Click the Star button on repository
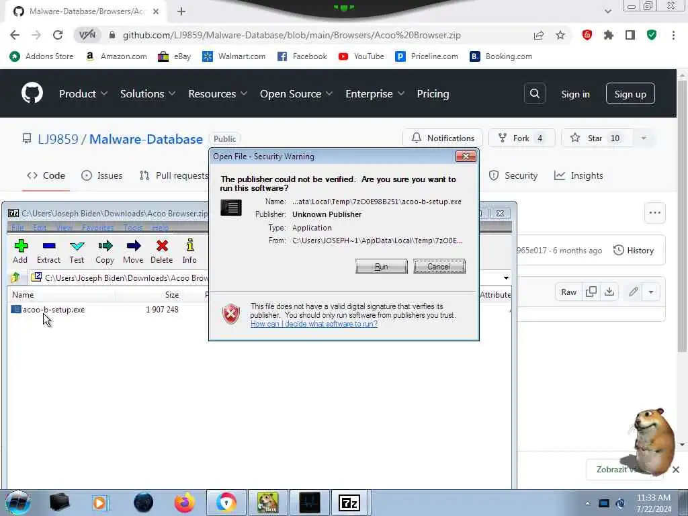 click(x=597, y=138)
